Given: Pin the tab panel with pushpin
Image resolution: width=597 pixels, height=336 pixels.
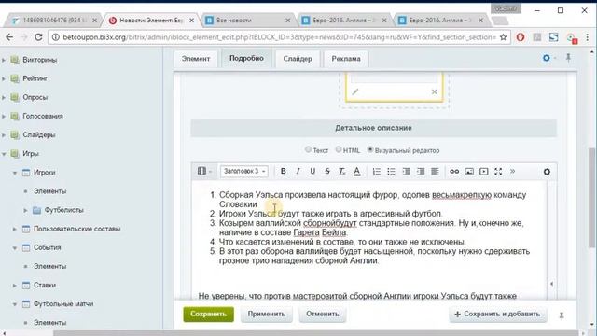Looking at the screenshot, I should tap(568, 58).
